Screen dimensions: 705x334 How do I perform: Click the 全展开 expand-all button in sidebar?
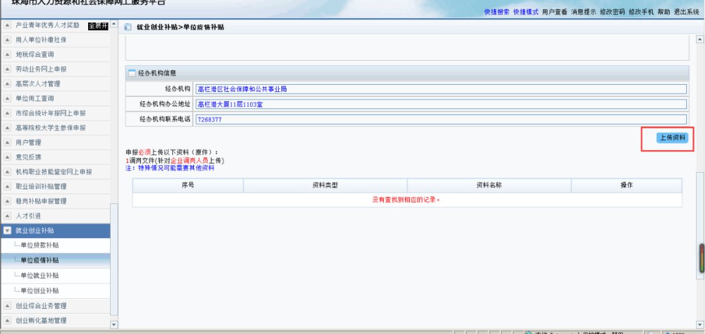97,25
